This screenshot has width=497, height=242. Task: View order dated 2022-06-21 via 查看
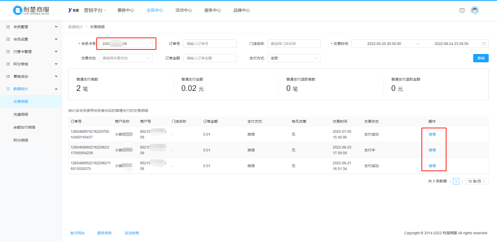pyautogui.click(x=432, y=166)
